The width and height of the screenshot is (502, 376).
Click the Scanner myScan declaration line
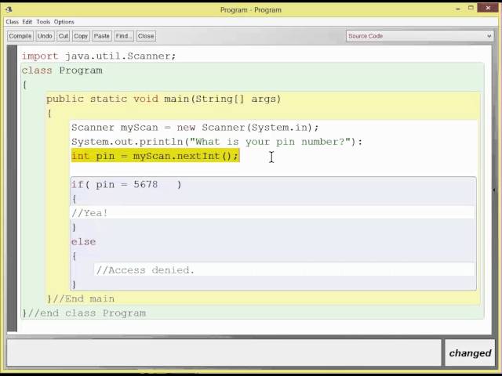(195, 127)
